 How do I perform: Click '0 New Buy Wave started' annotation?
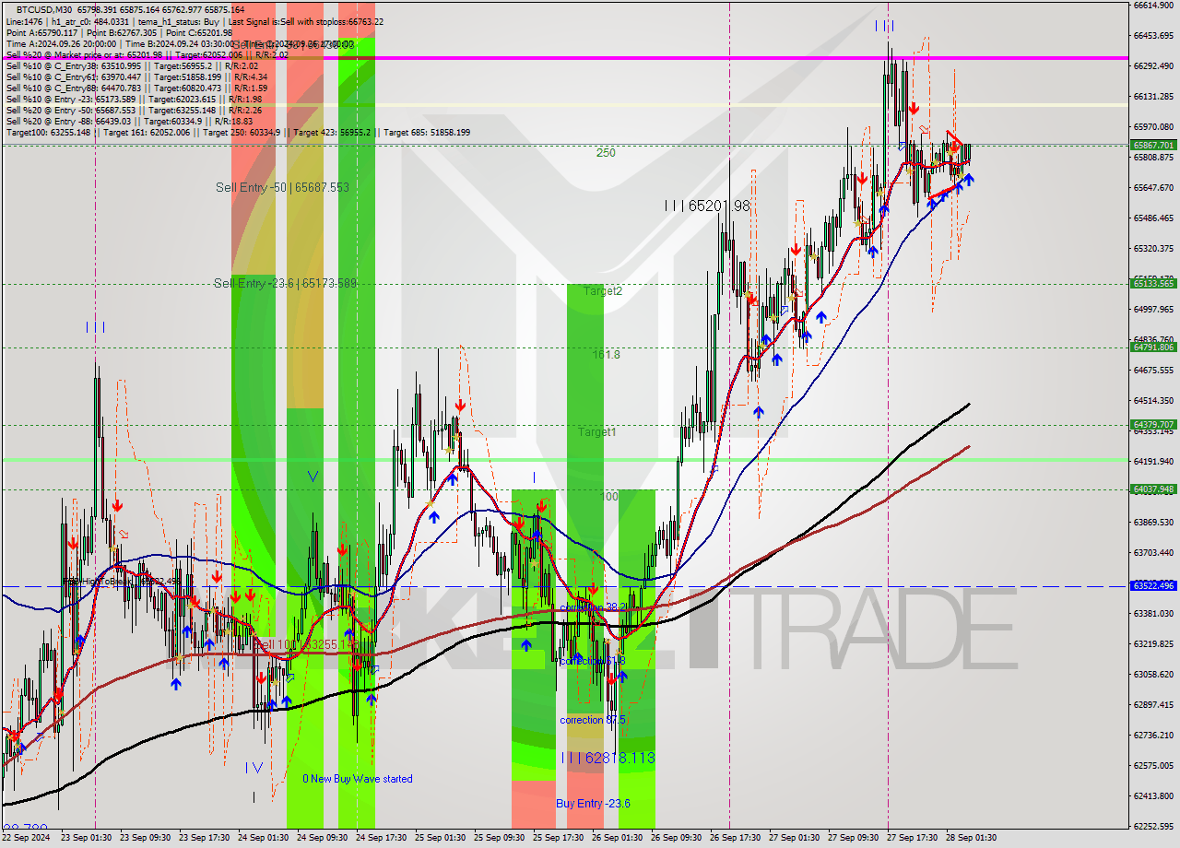coord(358,779)
